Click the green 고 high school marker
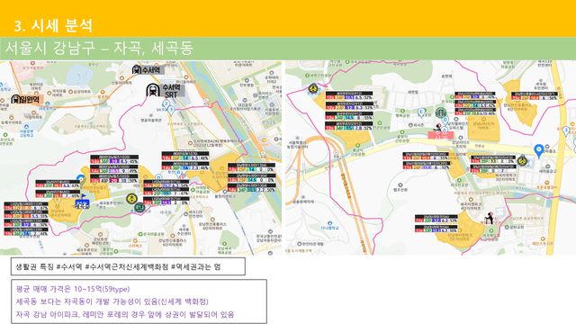 (139, 208)
